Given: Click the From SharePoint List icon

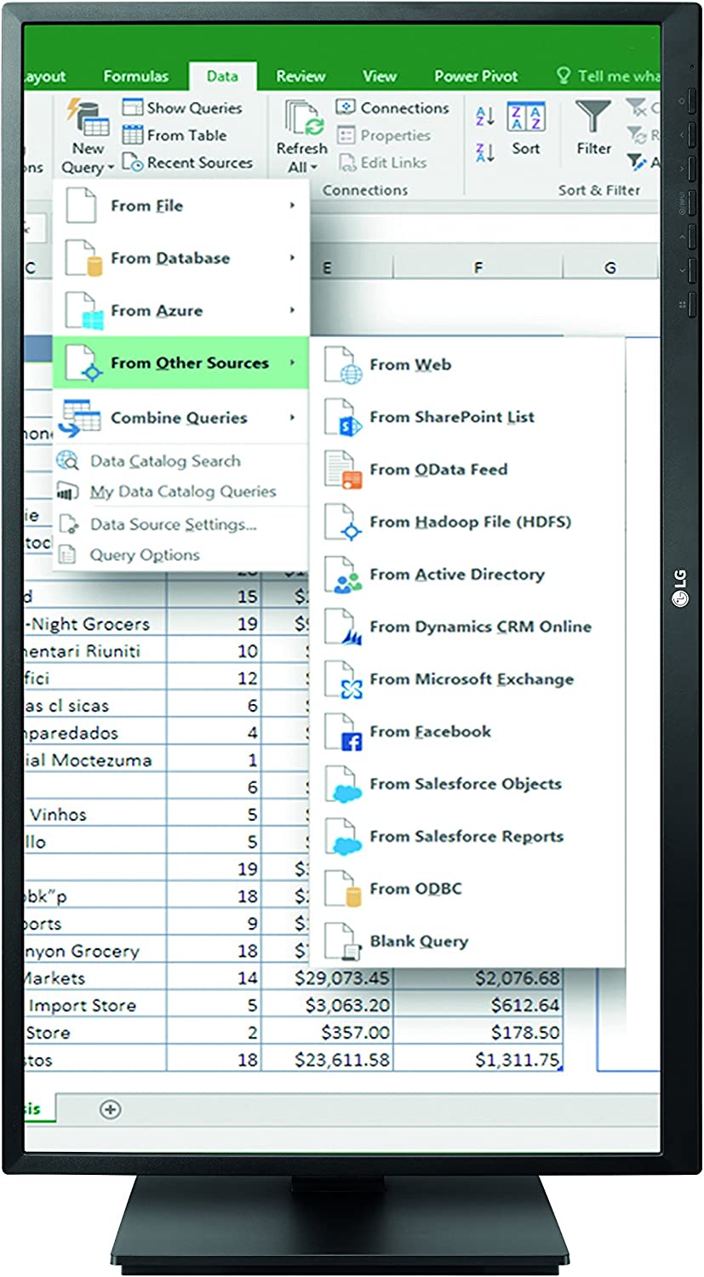Looking at the screenshot, I should point(343,418).
